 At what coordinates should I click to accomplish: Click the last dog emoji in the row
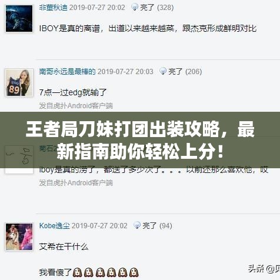(x=134, y=272)
